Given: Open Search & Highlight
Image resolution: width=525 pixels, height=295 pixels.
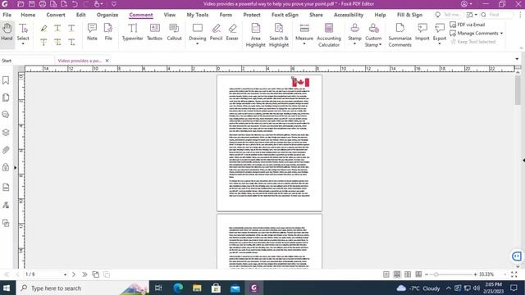Looking at the screenshot, I should click(x=279, y=35).
